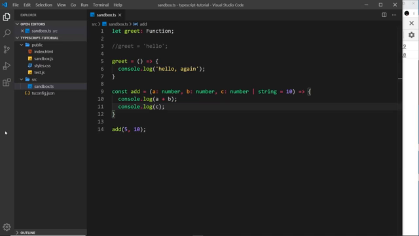Viewport: 419px width, 236px height.
Task: Click src in the breadcrumb
Action: click(94, 24)
